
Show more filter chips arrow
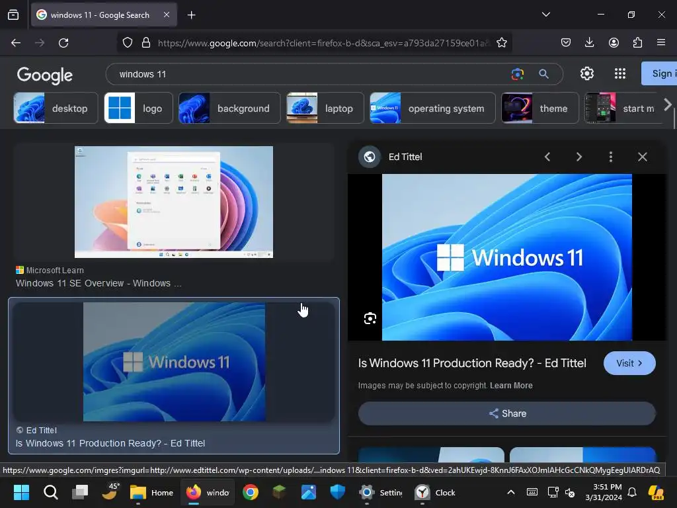[668, 105]
